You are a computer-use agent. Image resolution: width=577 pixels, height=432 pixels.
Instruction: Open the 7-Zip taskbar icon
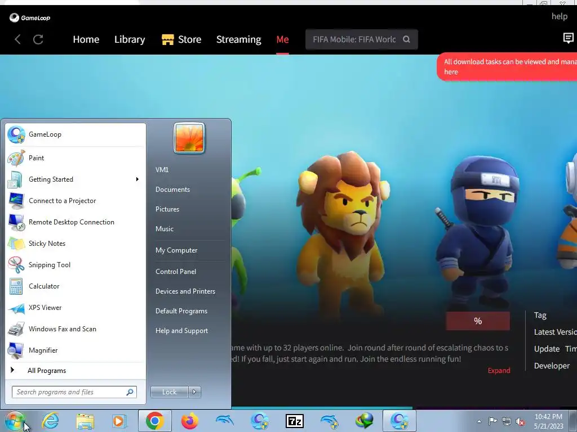click(x=295, y=421)
